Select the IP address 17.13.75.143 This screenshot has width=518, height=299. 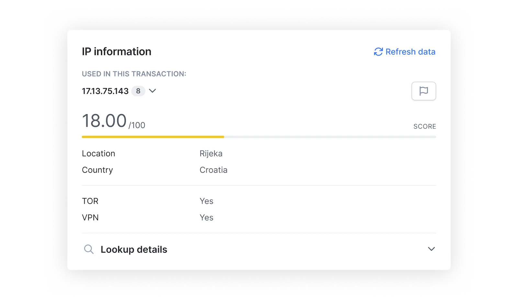coord(105,91)
